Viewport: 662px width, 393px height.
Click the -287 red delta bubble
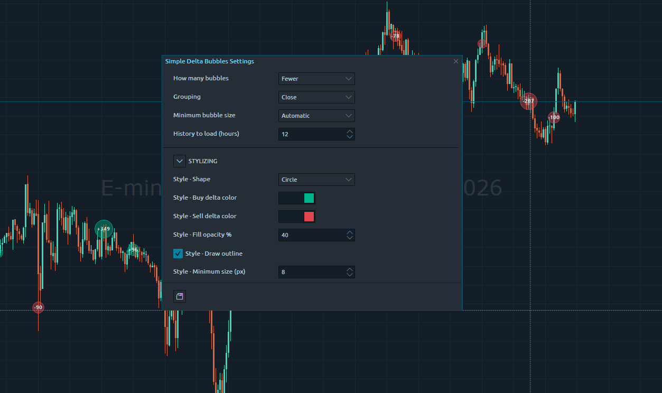pyautogui.click(x=528, y=101)
